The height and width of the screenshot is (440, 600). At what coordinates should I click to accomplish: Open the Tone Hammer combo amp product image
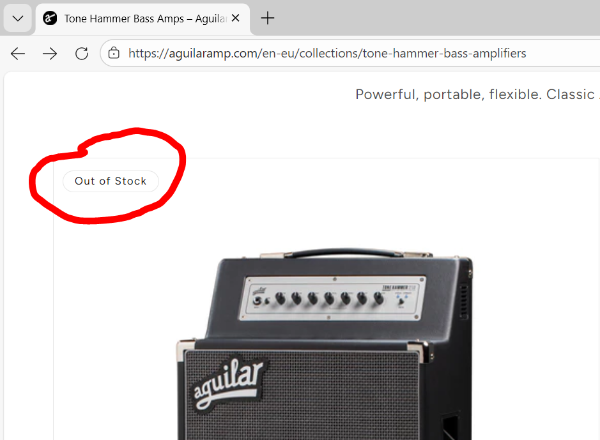(x=325, y=344)
